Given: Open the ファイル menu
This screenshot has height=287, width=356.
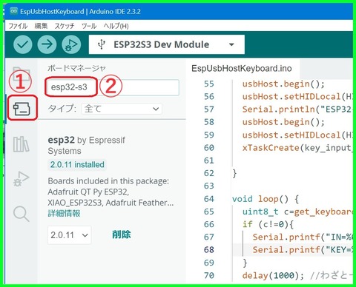Looking at the screenshot, I should tap(18, 26).
